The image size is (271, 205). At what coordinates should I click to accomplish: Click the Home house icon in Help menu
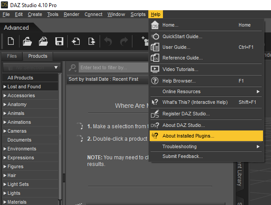pyautogui.click(x=155, y=25)
